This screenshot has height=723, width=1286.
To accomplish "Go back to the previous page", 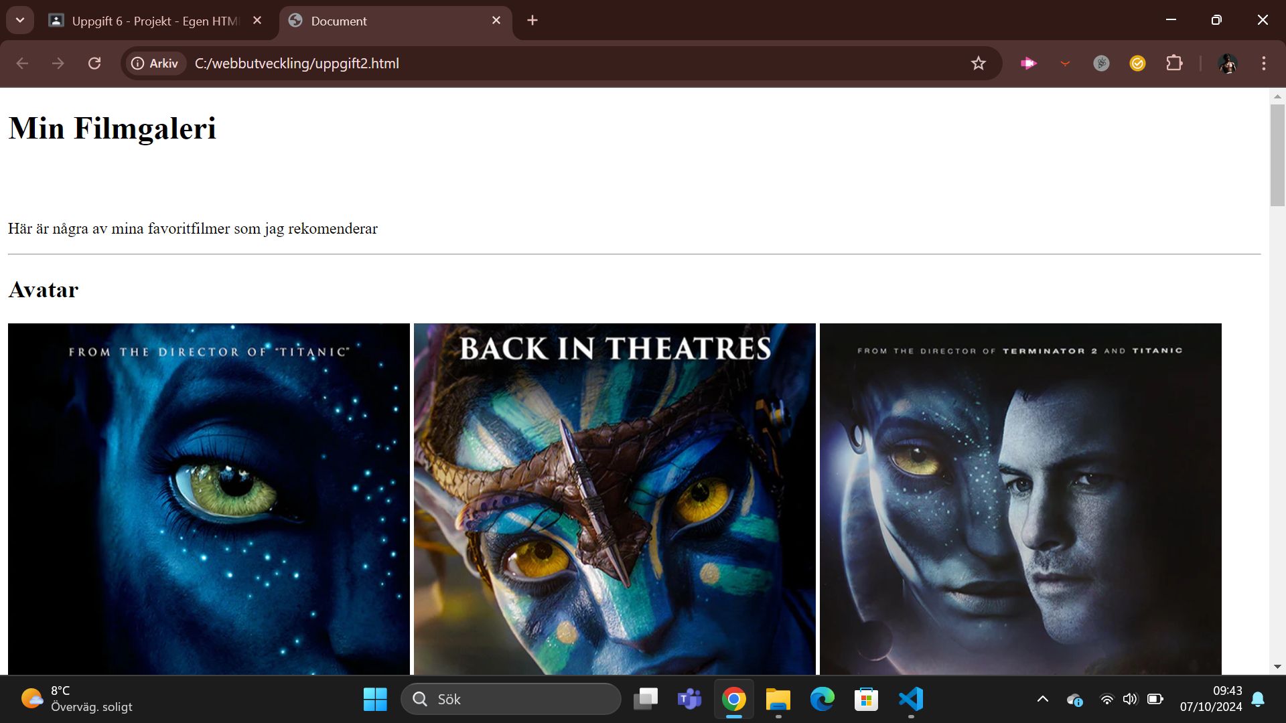I will click(22, 63).
